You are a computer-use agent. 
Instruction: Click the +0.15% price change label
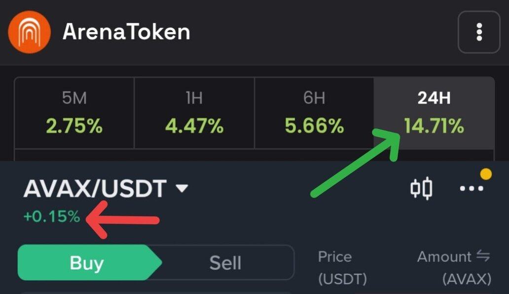(51, 217)
